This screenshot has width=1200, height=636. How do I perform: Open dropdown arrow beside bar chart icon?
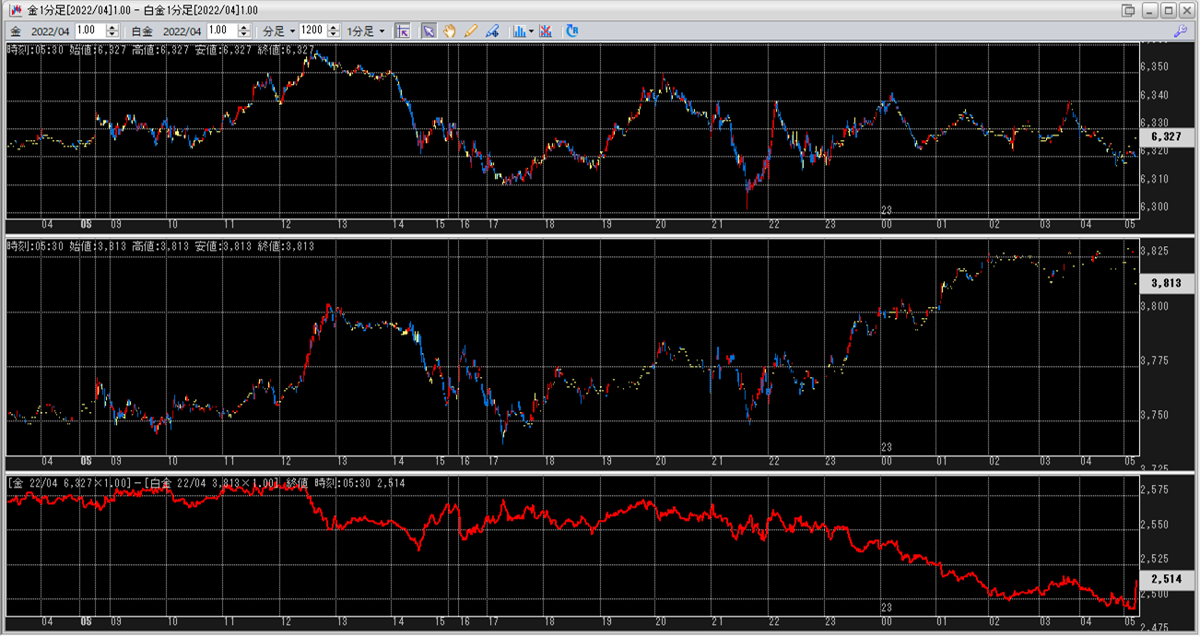click(x=531, y=30)
